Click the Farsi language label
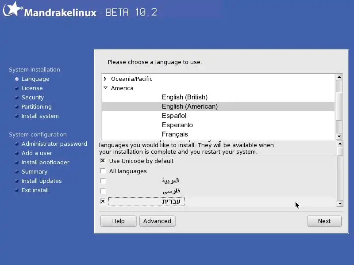Image resolution: width=354 pixels, height=265 pixels. click(171, 191)
